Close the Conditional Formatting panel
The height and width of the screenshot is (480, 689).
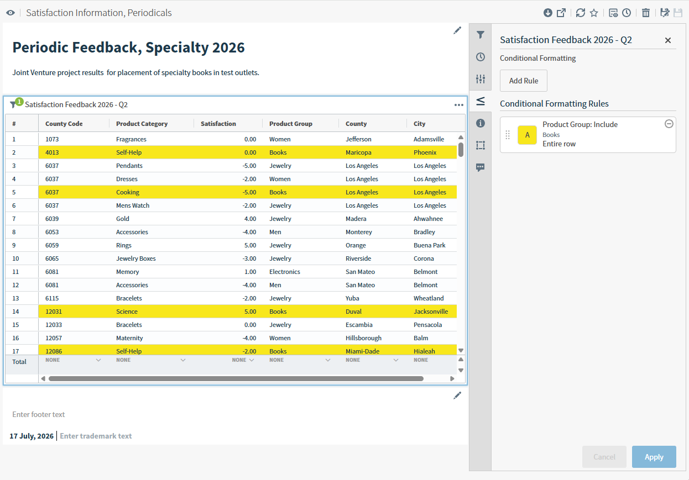point(668,40)
